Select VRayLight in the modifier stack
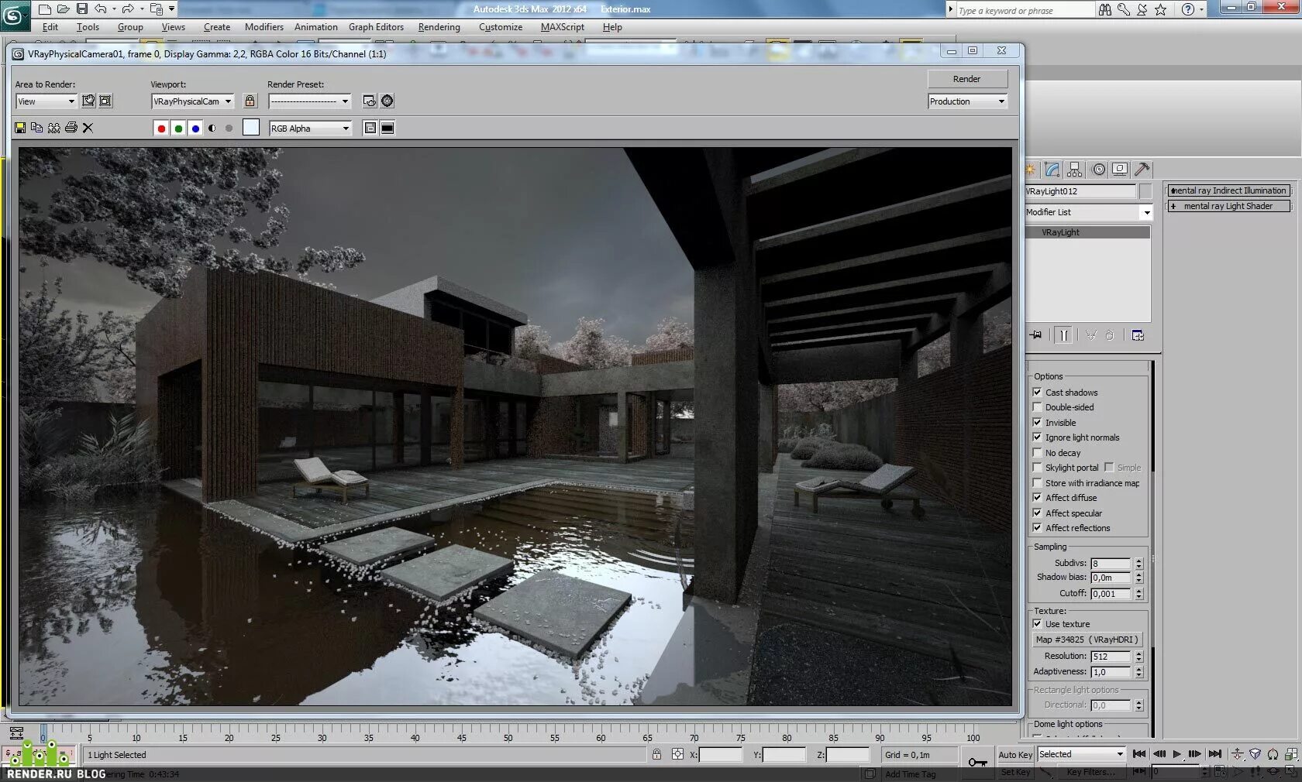The height and width of the screenshot is (782, 1302). (1088, 232)
